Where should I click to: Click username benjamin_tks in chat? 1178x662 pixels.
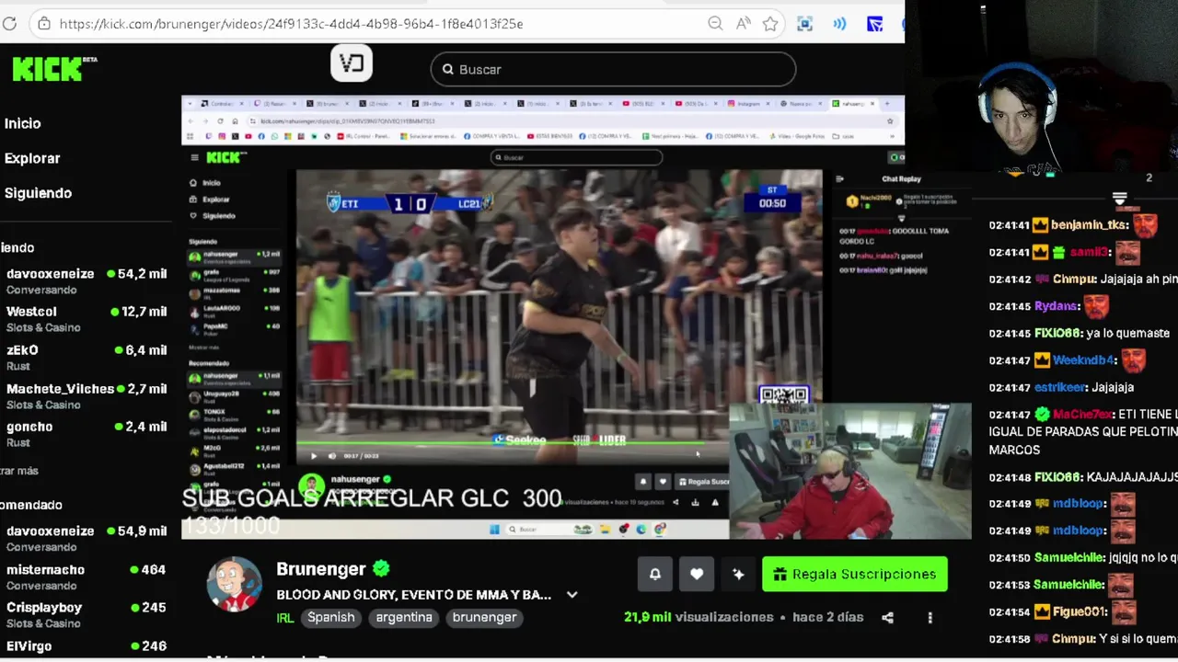click(x=1090, y=224)
